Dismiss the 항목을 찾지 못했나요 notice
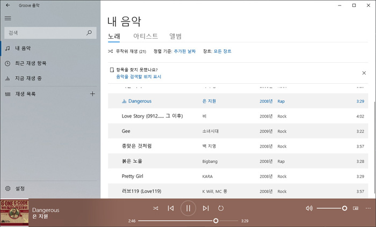This screenshot has height=227, width=376. point(364,73)
